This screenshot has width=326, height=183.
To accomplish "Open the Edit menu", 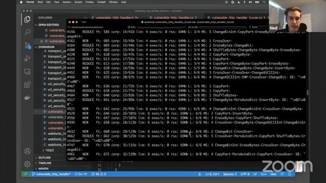I will [48, 2].
